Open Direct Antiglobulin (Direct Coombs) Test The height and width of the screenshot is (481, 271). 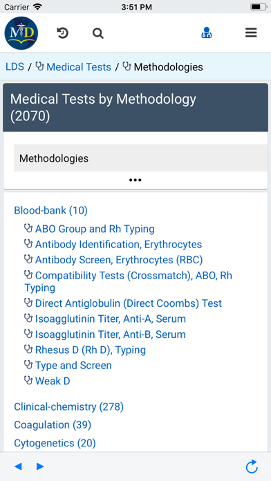tap(129, 303)
